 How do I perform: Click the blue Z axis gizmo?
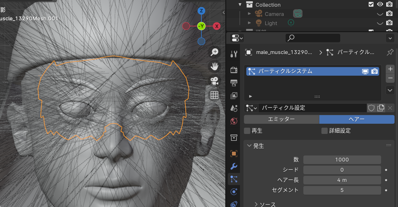201,11
